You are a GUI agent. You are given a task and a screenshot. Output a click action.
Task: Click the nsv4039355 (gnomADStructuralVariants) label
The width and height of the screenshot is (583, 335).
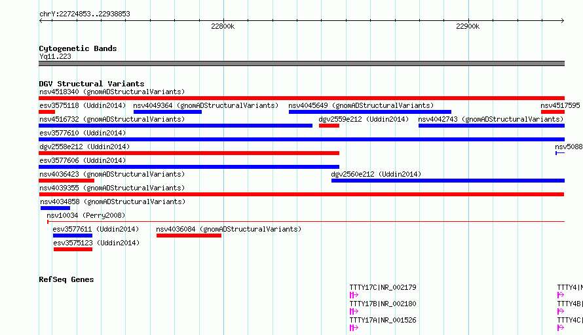112,188
